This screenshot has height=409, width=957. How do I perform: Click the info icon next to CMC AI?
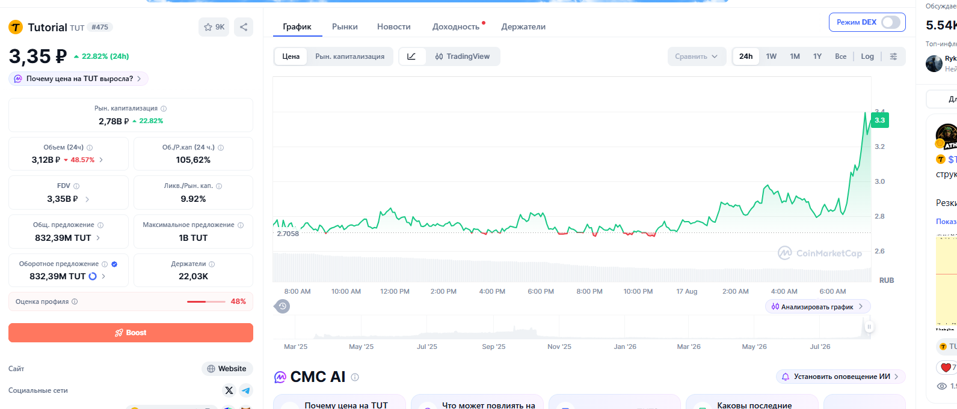pyautogui.click(x=355, y=377)
